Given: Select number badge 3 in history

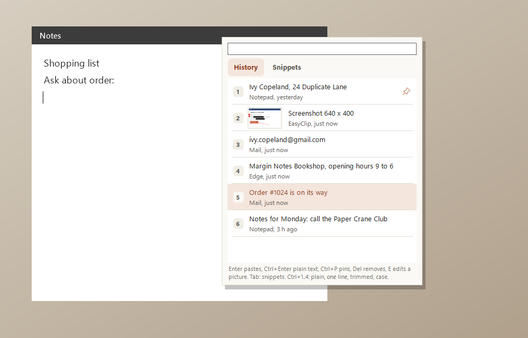Looking at the screenshot, I should pos(238,145).
